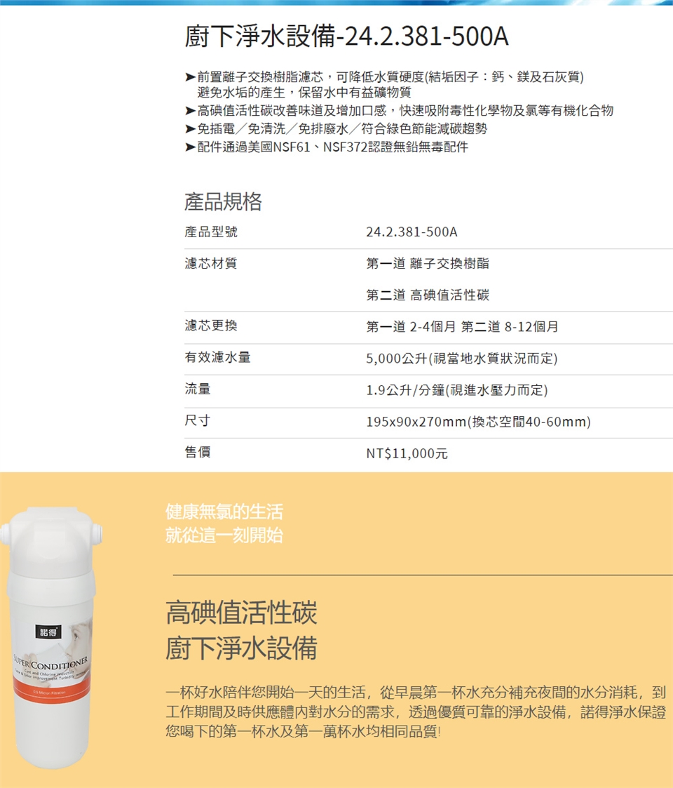Click the 有效濾水量 5,000公升 value

tap(461, 359)
